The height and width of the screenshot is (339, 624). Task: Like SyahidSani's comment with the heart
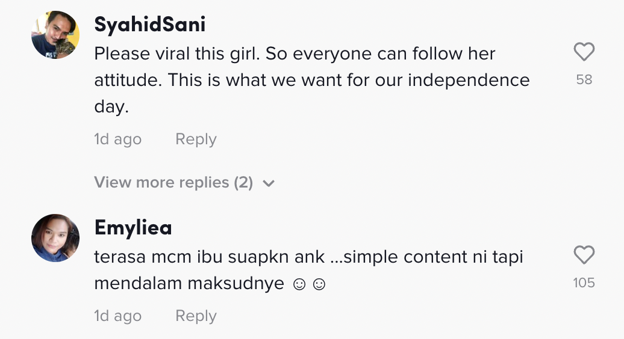coord(584,53)
